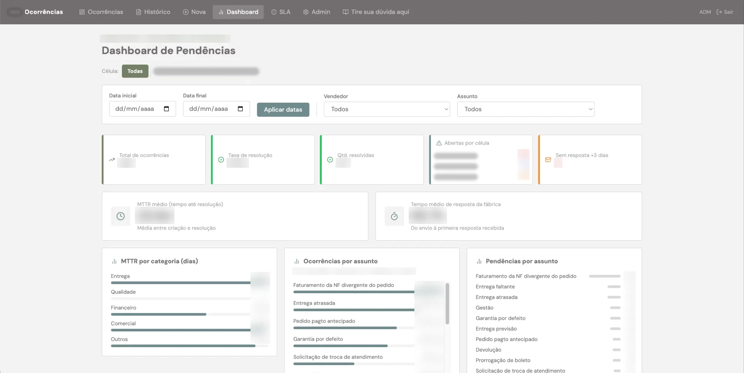Click the Entrega MTTR progress bar
The image size is (744, 373).
[x=181, y=283]
